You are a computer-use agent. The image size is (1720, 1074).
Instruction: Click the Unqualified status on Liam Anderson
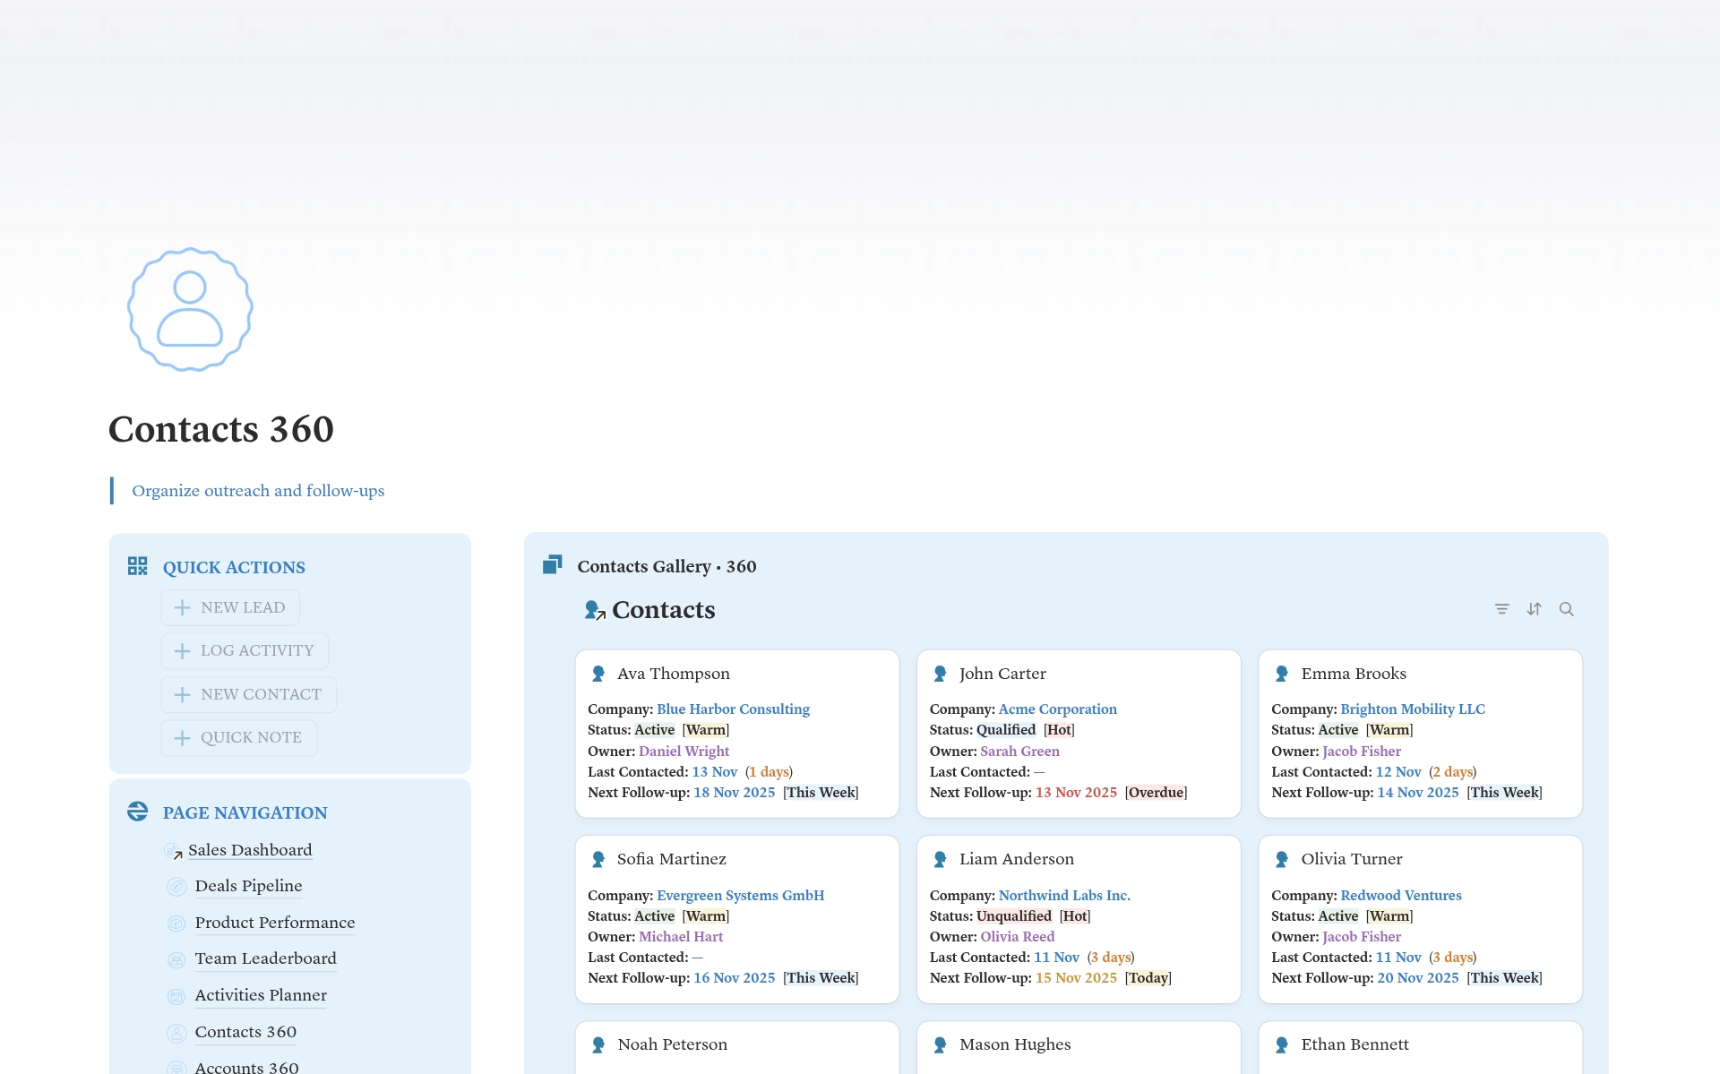tap(1014, 916)
